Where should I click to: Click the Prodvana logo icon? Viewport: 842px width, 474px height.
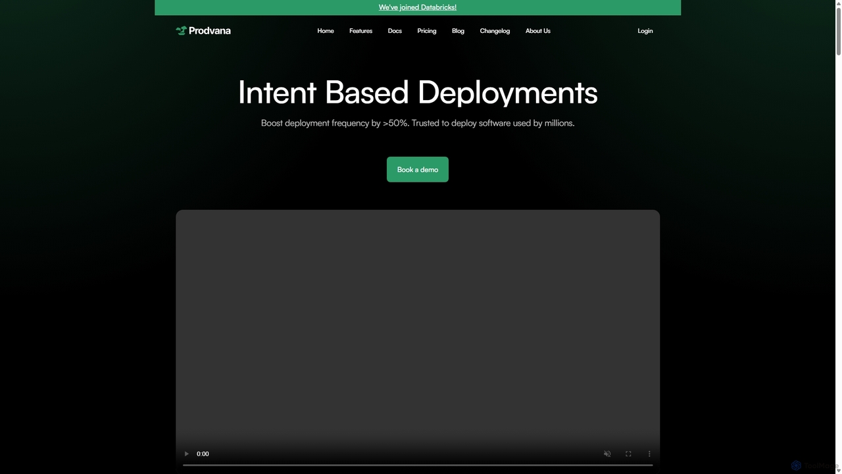click(x=181, y=30)
